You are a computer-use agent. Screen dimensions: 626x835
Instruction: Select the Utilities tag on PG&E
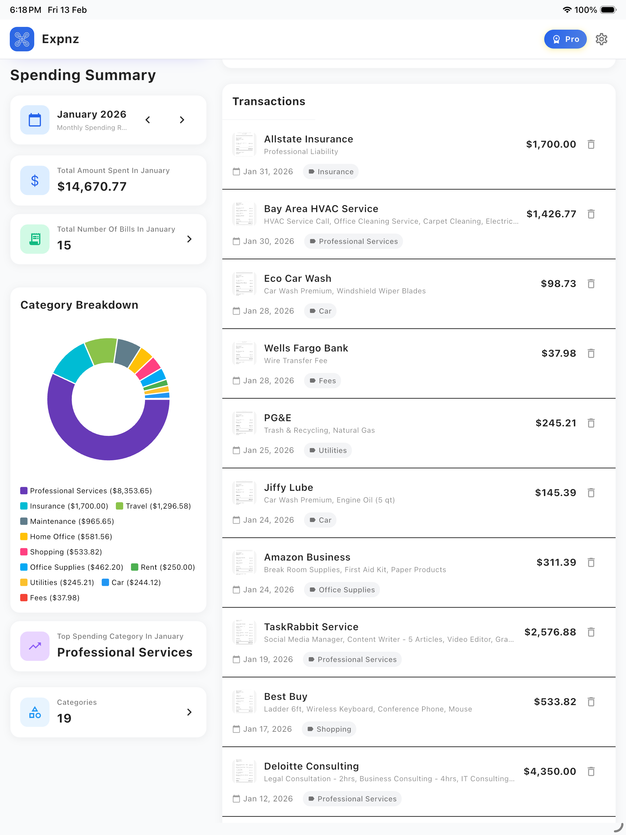click(x=328, y=451)
